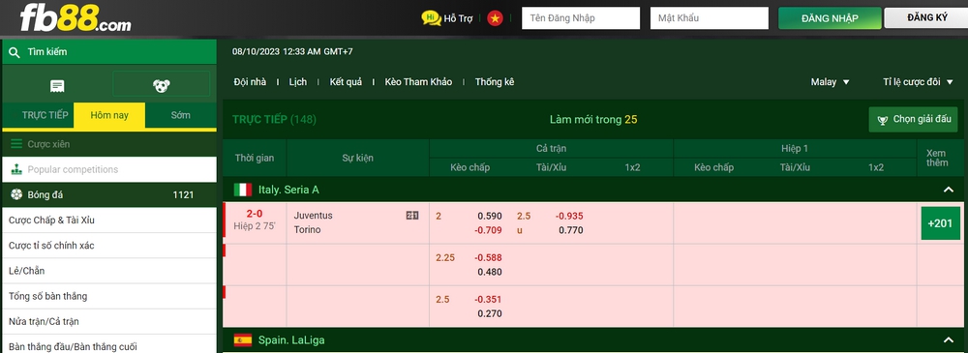The width and height of the screenshot is (968, 353).
Task: Select over odds -0.935
Action: coord(569,216)
